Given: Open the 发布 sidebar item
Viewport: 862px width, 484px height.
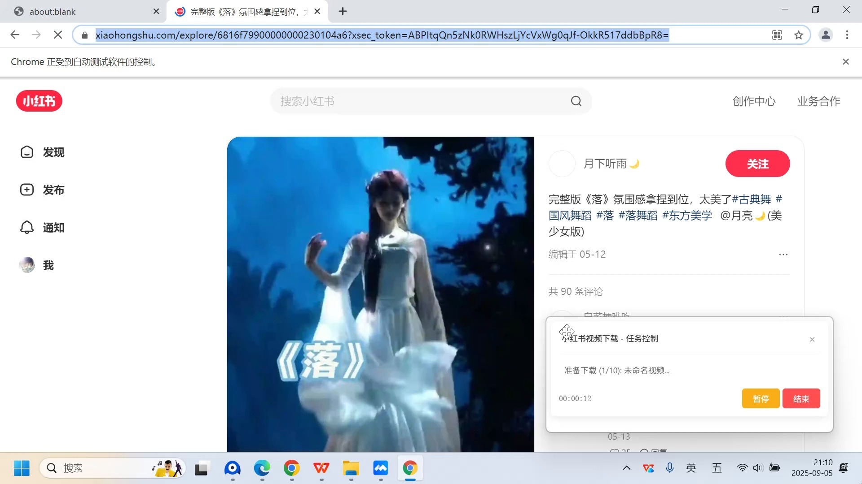Looking at the screenshot, I should [43, 190].
